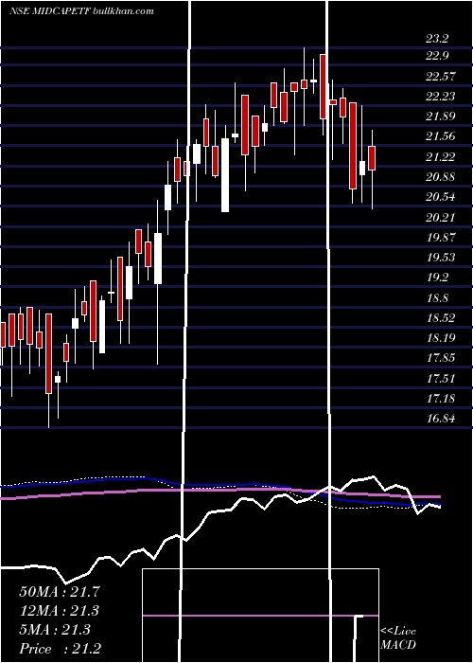The image size is (473, 663).
Task: Click the 20.21 axis value
Action: tap(441, 217)
